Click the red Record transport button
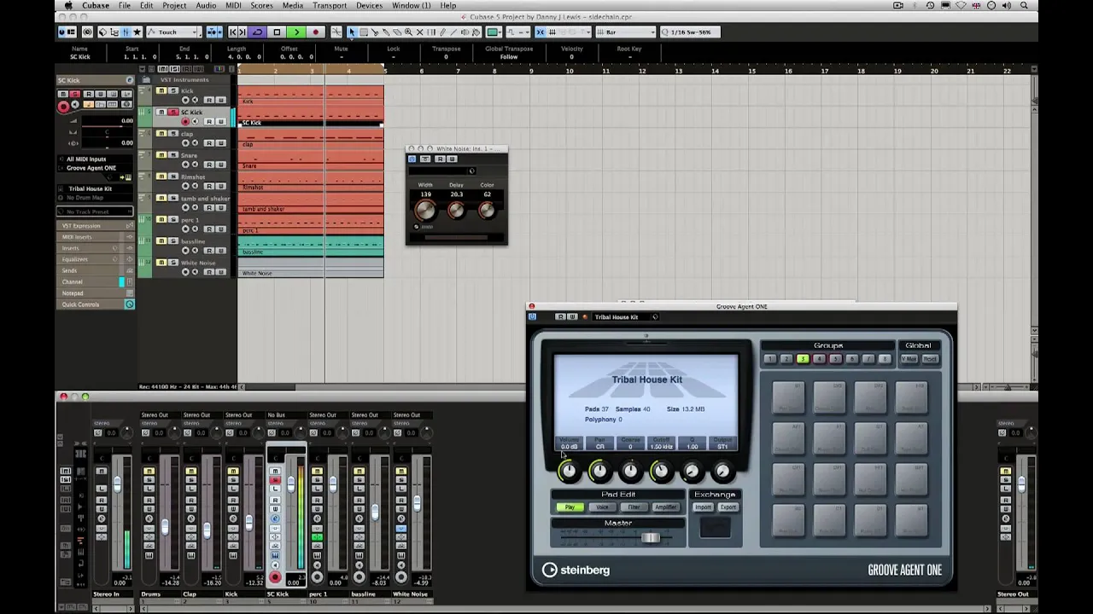The width and height of the screenshot is (1093, 614). (315, 32)
